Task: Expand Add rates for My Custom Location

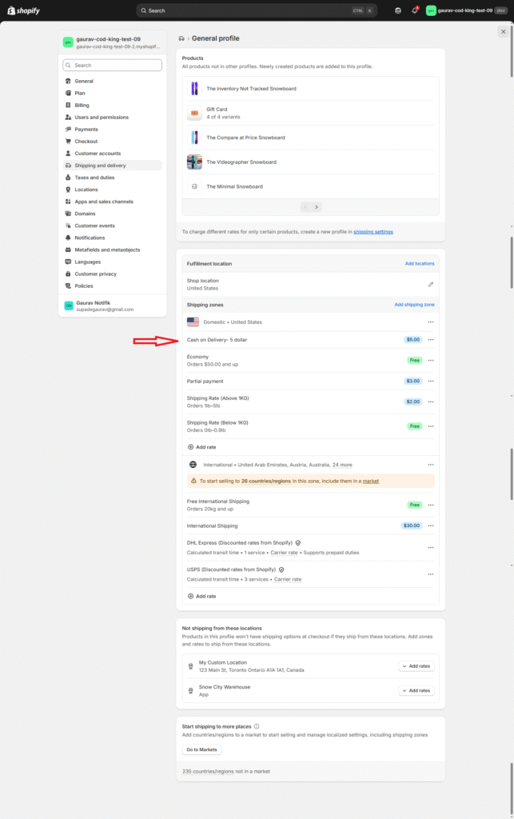Action: coord(416,666)
